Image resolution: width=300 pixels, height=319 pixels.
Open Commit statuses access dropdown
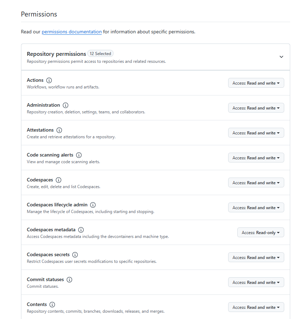click(256, 282)
